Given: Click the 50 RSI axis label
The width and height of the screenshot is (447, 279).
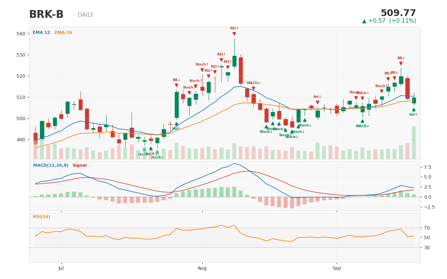Looking at the screenshot, I should (x=427, y=238).
